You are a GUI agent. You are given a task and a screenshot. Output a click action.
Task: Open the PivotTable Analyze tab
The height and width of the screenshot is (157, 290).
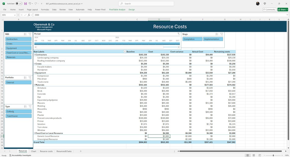[x=117, y=10]
